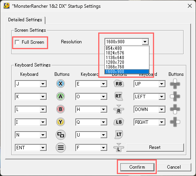The image size is (196, 176).
Task: Open the N key dropdown
Action: pos(43,135)
